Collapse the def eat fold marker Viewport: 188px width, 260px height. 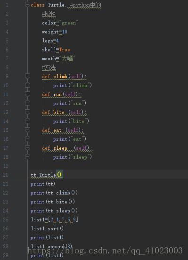tap(27, 130)
